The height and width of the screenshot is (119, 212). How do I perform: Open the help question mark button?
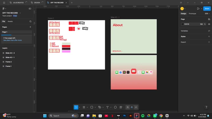click(x=206, y=107)
